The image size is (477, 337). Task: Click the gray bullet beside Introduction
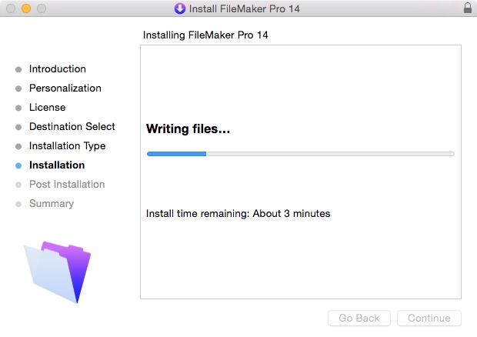click(x=18, y=69)
